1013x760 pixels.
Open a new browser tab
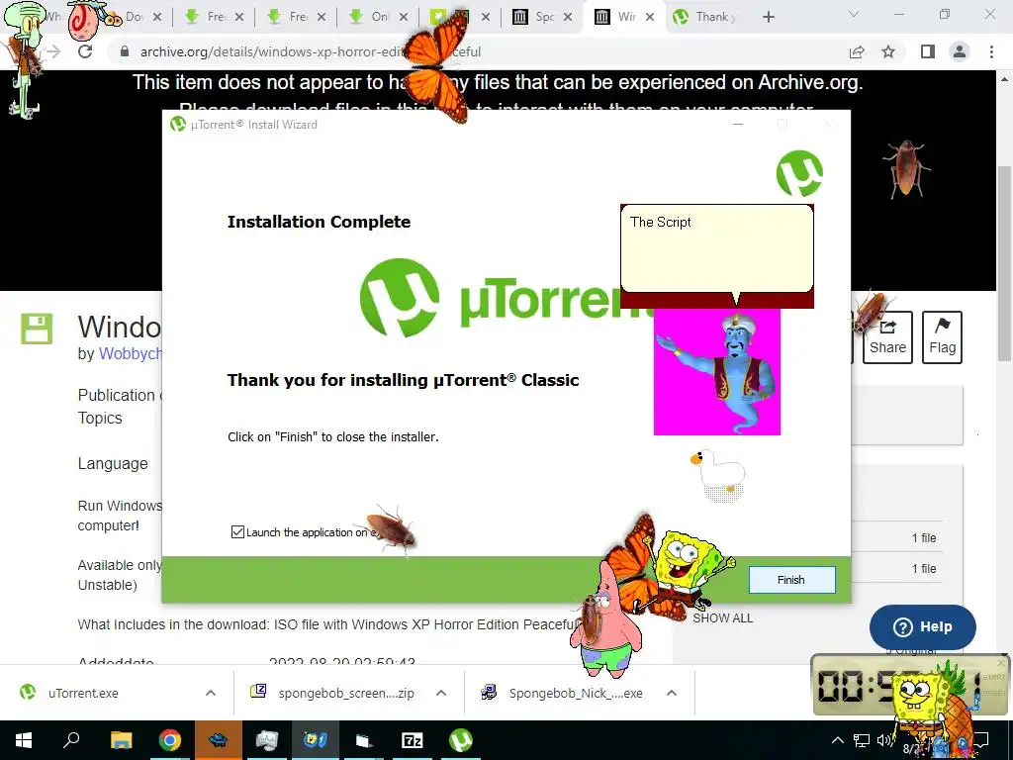point(768,18)
